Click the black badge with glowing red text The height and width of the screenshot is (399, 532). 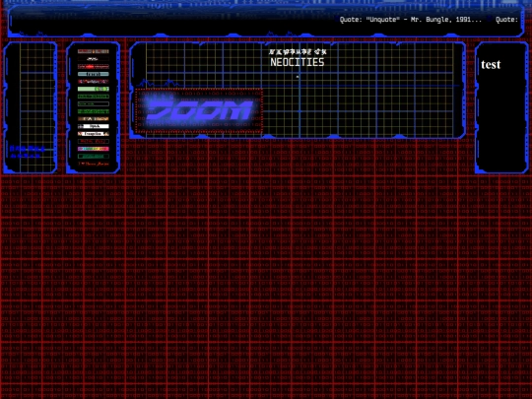(94, 67)
